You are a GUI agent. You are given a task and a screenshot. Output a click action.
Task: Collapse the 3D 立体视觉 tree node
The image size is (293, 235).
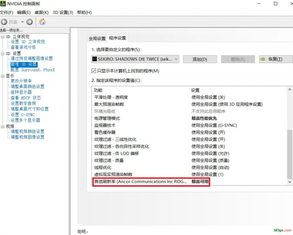point(3,37)
